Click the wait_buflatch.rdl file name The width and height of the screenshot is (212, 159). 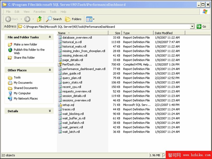73,123
